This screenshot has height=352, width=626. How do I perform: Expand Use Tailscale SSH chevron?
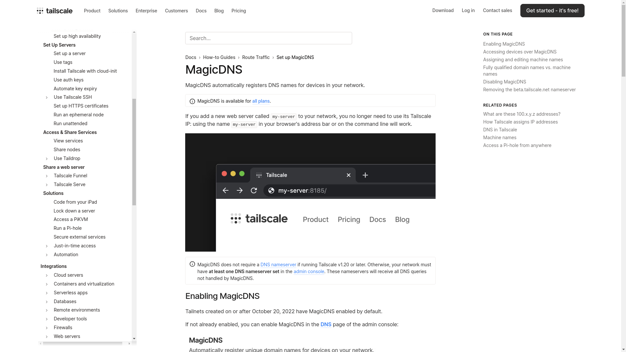point(47,97)
